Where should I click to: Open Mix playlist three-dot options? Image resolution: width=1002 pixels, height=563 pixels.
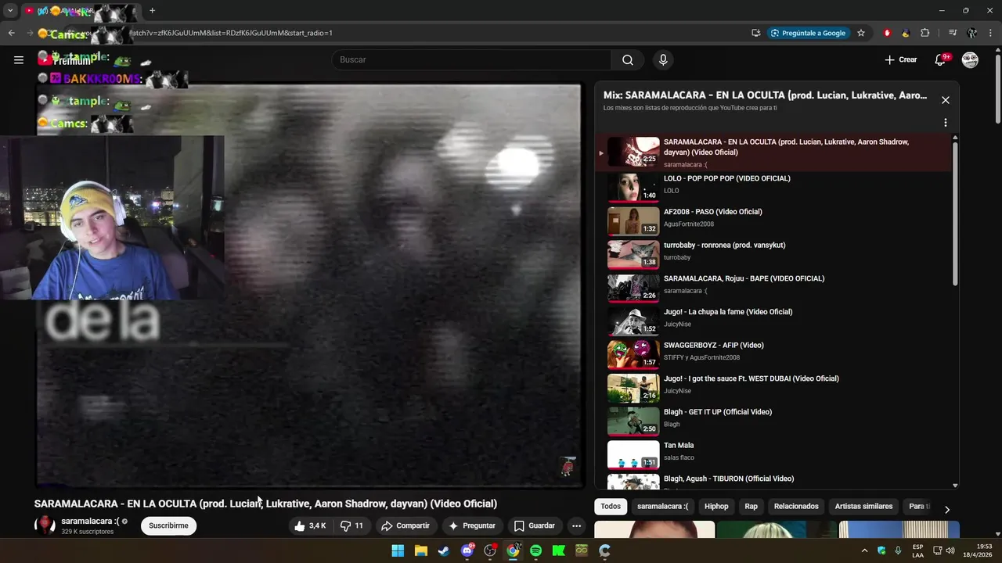point(945,123)
